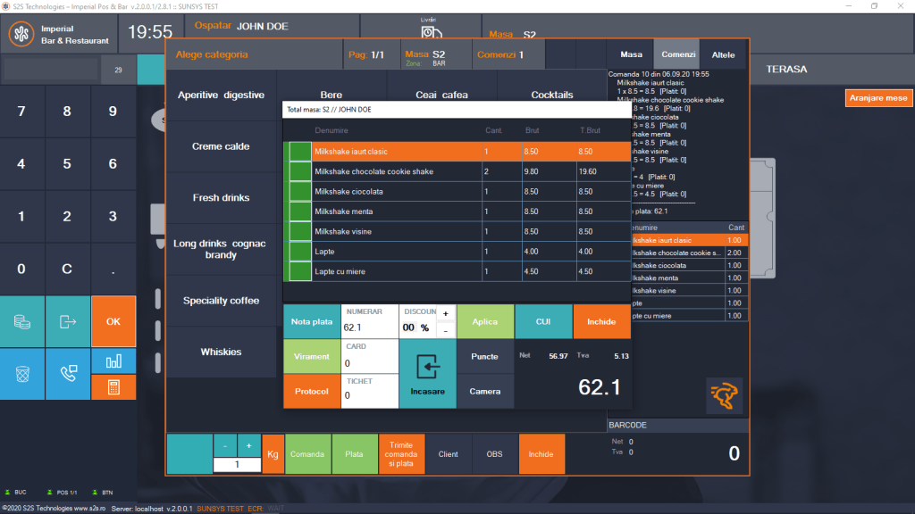Click the orange waiter robot icon
This screenshot has height=514, width=915.
coord(724,395)
